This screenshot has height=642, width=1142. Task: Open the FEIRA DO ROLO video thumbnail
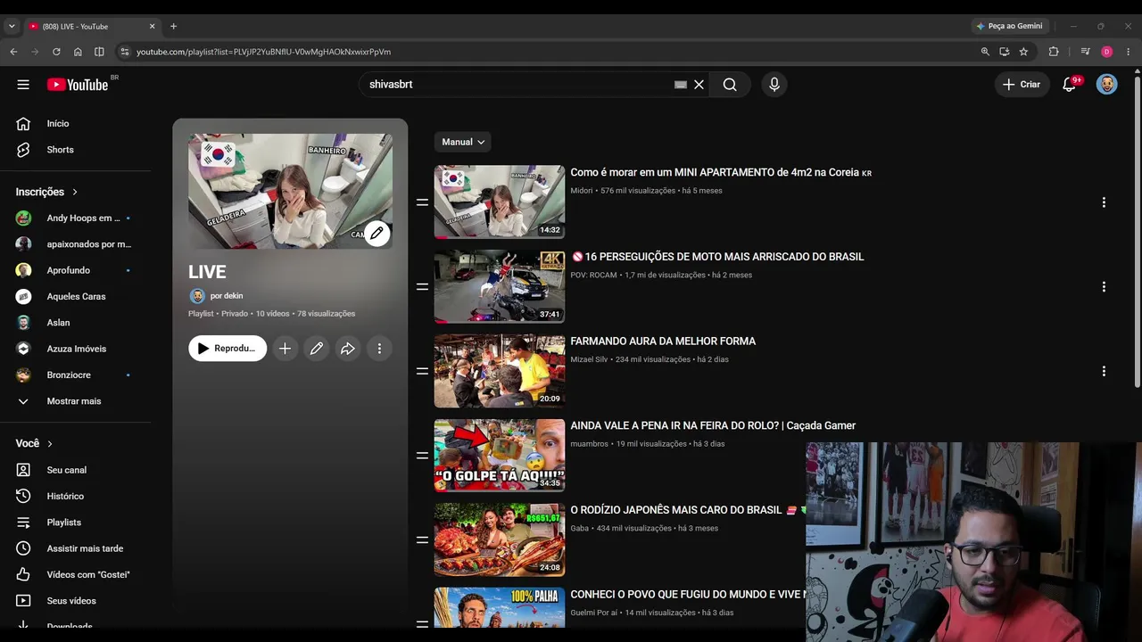[x=500, y=455]
